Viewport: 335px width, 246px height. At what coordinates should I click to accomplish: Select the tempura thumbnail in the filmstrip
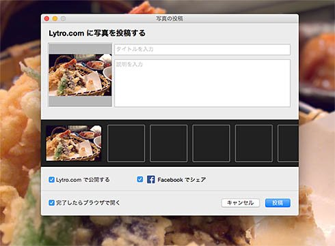coord(74,143)
